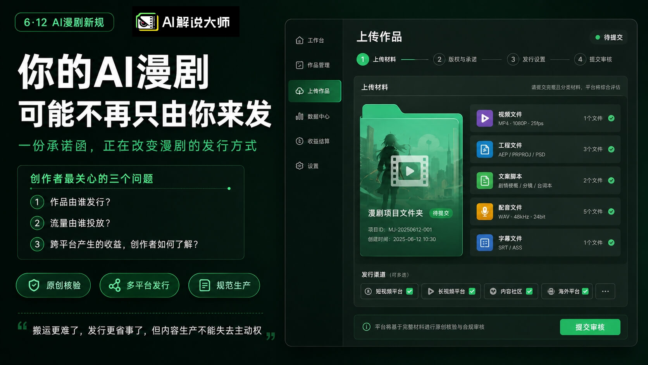
Task: Click question 2 流量由谁投放？
Action: point(80,223)
